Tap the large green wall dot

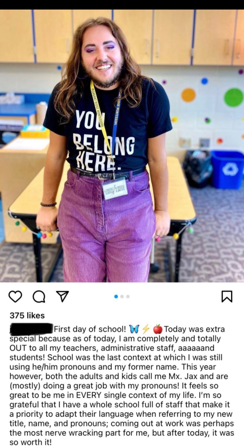pyautogui.click(x=234, y=97)
